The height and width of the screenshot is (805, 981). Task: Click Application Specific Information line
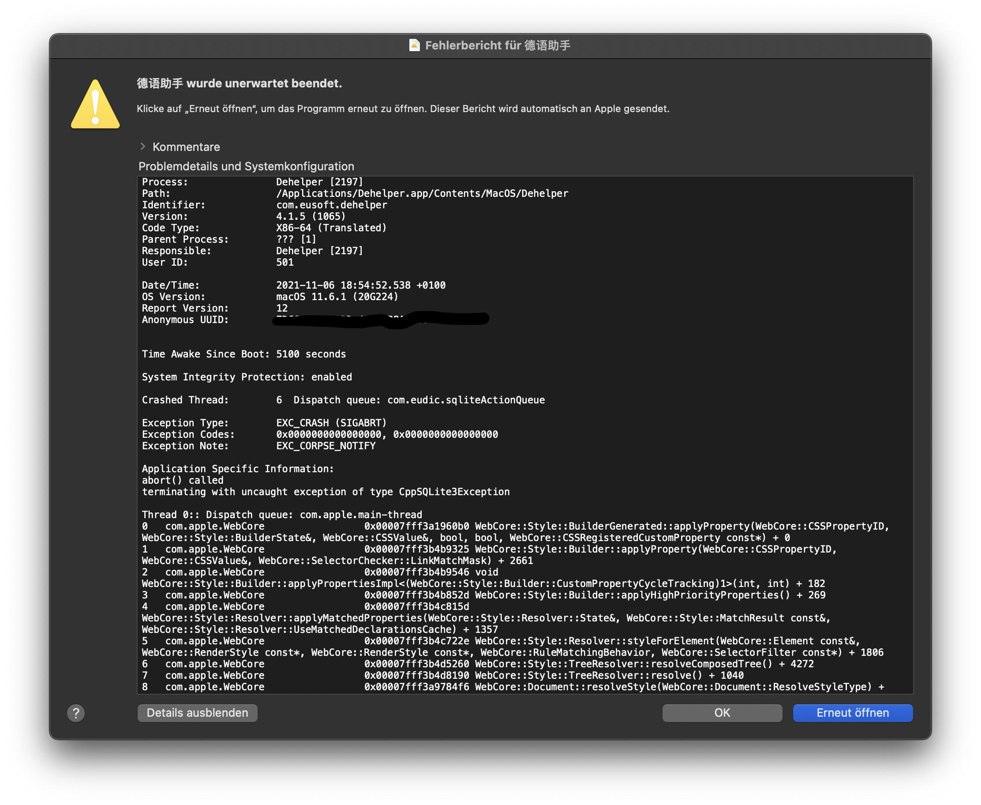(x=238, y=469)
